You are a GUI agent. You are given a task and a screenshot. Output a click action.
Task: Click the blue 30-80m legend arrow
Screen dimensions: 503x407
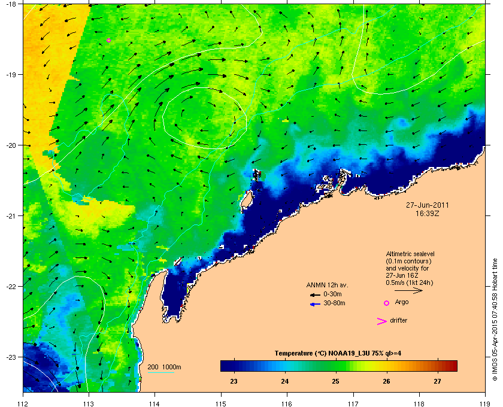pos(315,304)
